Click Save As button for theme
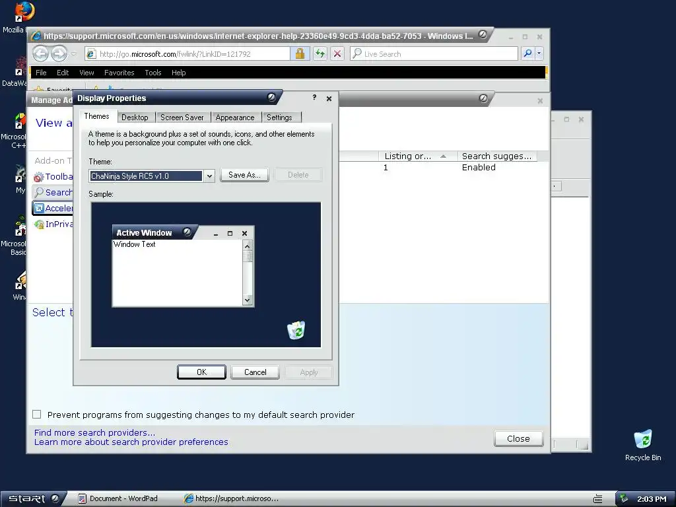This screenshot has width=676, height=507. tap(244, 174)
